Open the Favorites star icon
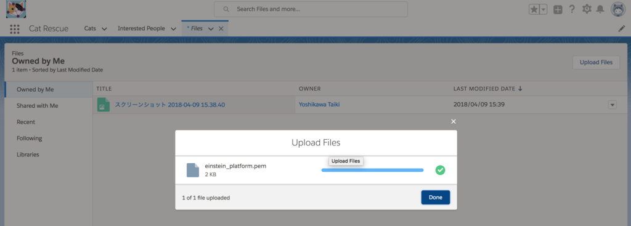This screenshot has width=631, height=226. 534,9
